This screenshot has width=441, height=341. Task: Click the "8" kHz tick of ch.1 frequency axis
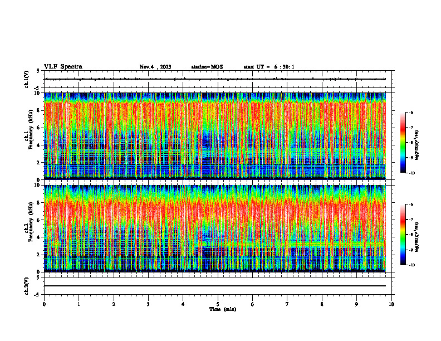click(x=39, y=110)
